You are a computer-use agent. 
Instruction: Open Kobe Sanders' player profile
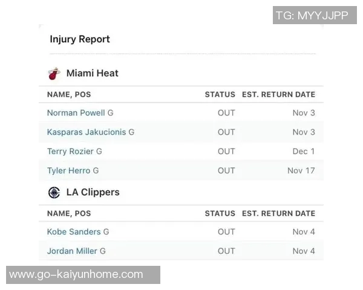[74, 232]
